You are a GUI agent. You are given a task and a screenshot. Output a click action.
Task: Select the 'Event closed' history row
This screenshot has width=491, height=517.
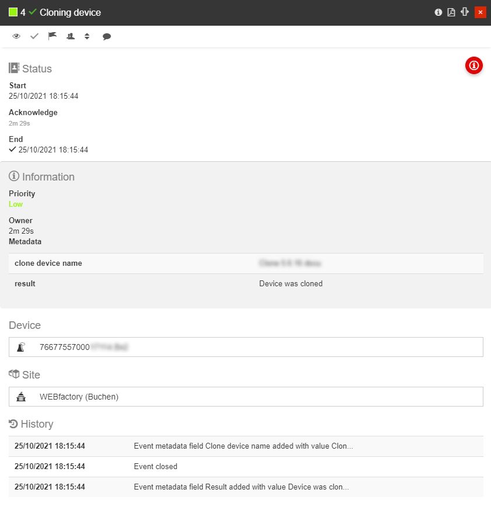click(x=246, y=467)
